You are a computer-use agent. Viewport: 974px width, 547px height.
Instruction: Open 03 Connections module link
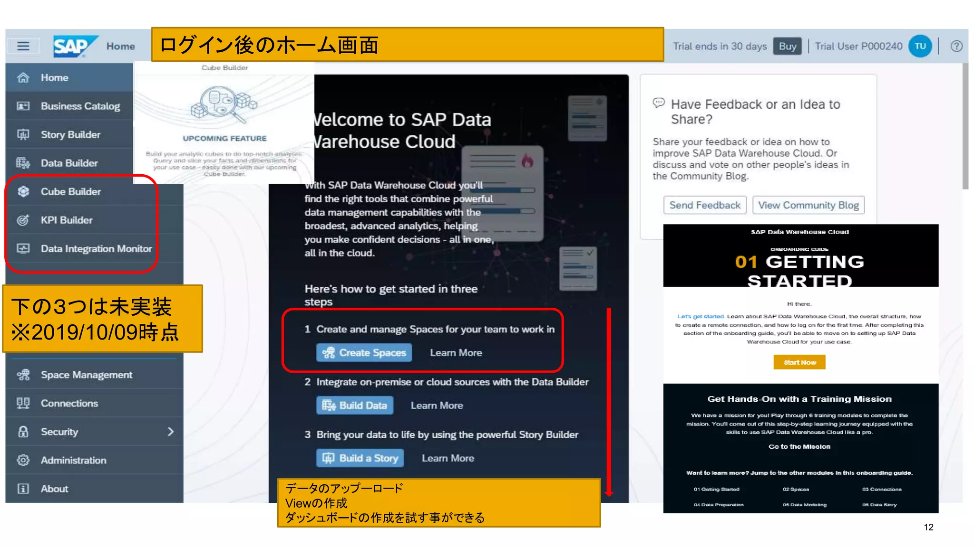(881, 489)
